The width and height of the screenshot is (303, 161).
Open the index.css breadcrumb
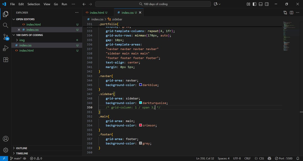(x=95, y=19)
